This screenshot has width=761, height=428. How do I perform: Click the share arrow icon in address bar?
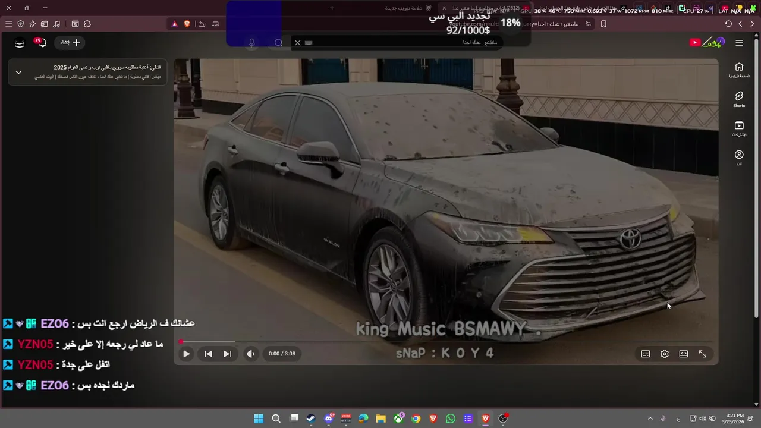coord(202,24)
